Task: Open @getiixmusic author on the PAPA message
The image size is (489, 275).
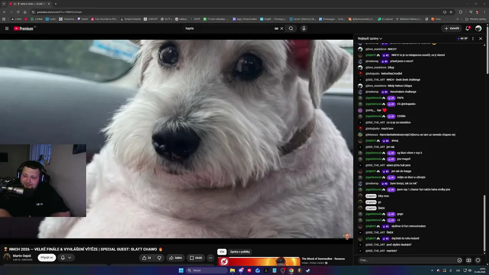Action: pyautogui.click(x=374, y=98)
